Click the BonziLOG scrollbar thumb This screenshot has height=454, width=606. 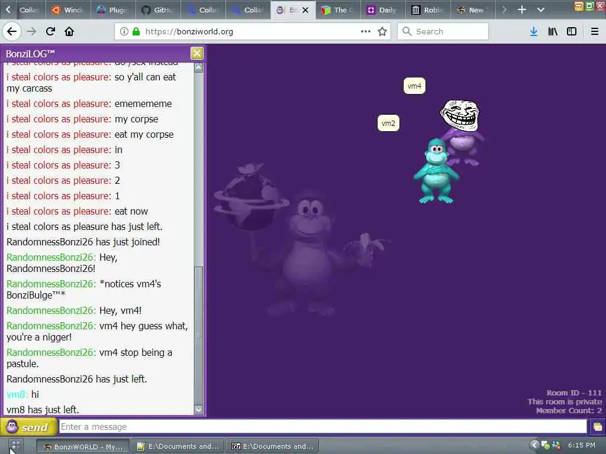pos(198,336)
